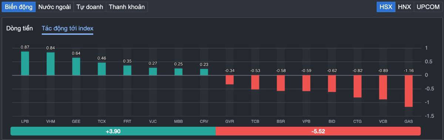Click the -0.53 value above TCB
444x140 pixels.
point(255,70)
